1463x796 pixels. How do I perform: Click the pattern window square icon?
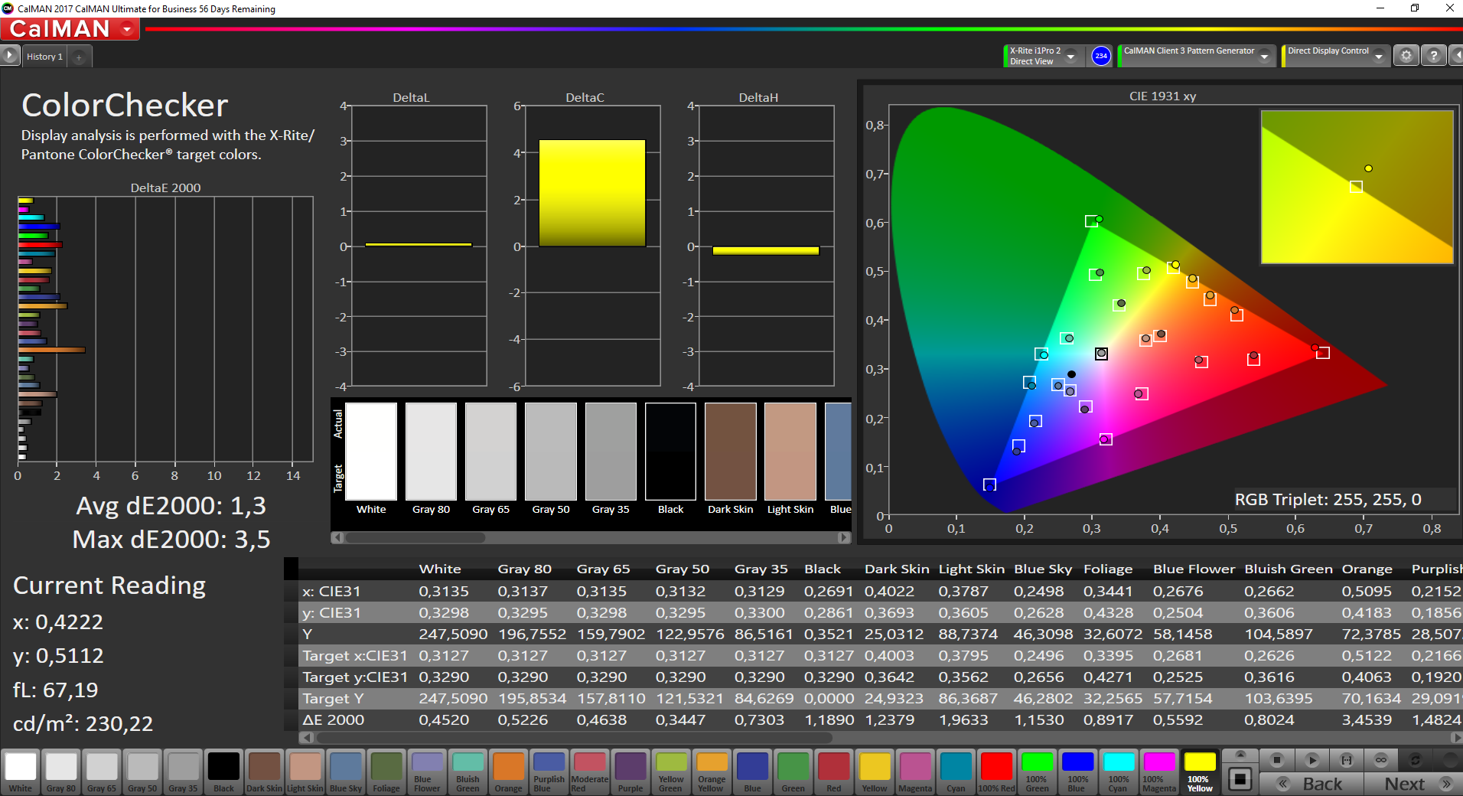pyautogui.click(x=1240, y=780)
